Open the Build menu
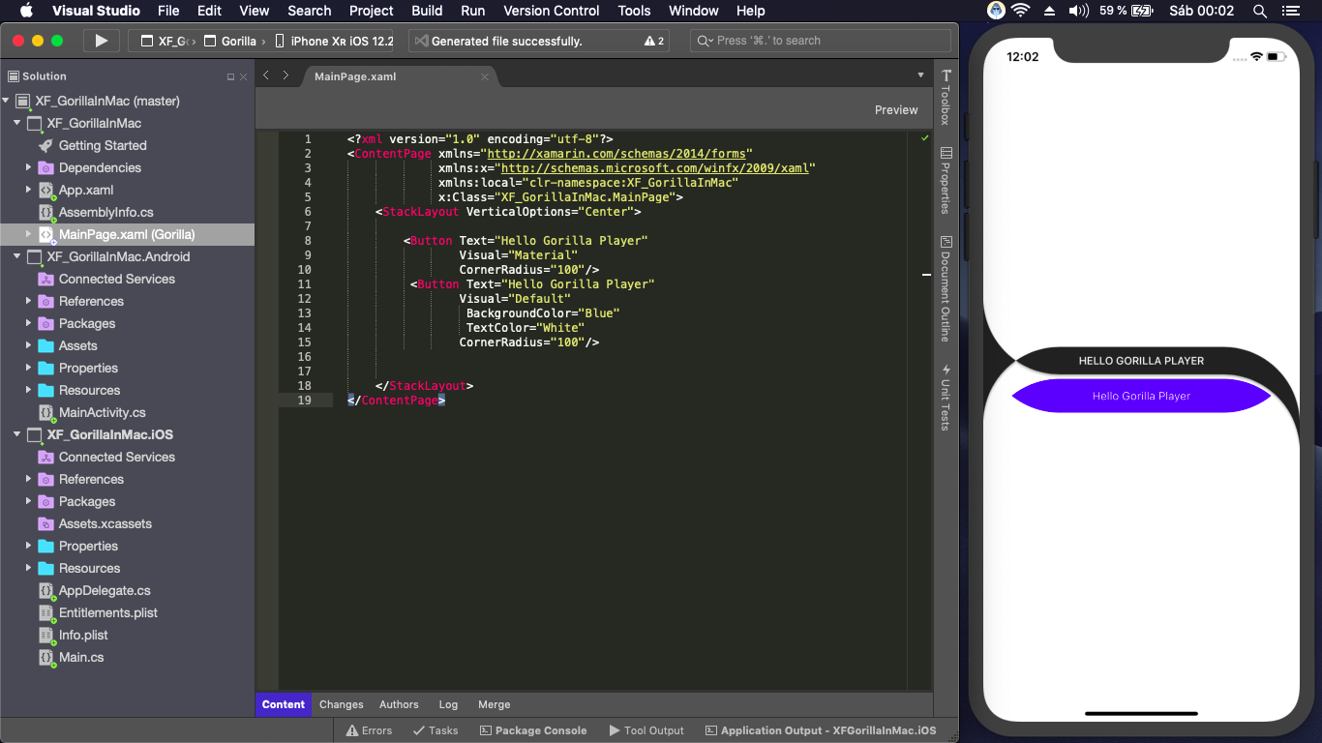Screen dimensions: 1322x743 point(427,11)
